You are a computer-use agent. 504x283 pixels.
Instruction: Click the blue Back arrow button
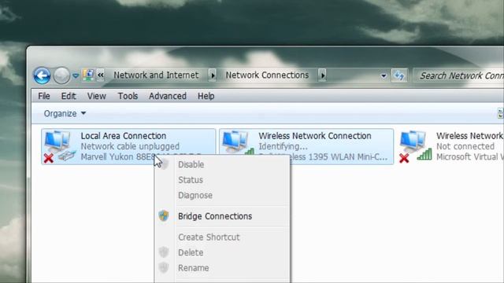click(x=42, y=75)
